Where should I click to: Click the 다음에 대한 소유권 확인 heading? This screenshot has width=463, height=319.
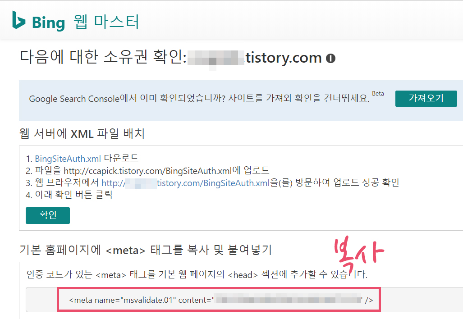pyautogui.click(x=103, y=57)
